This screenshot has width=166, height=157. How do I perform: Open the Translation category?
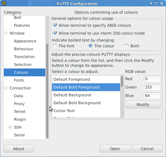click(x=24, y=57)
